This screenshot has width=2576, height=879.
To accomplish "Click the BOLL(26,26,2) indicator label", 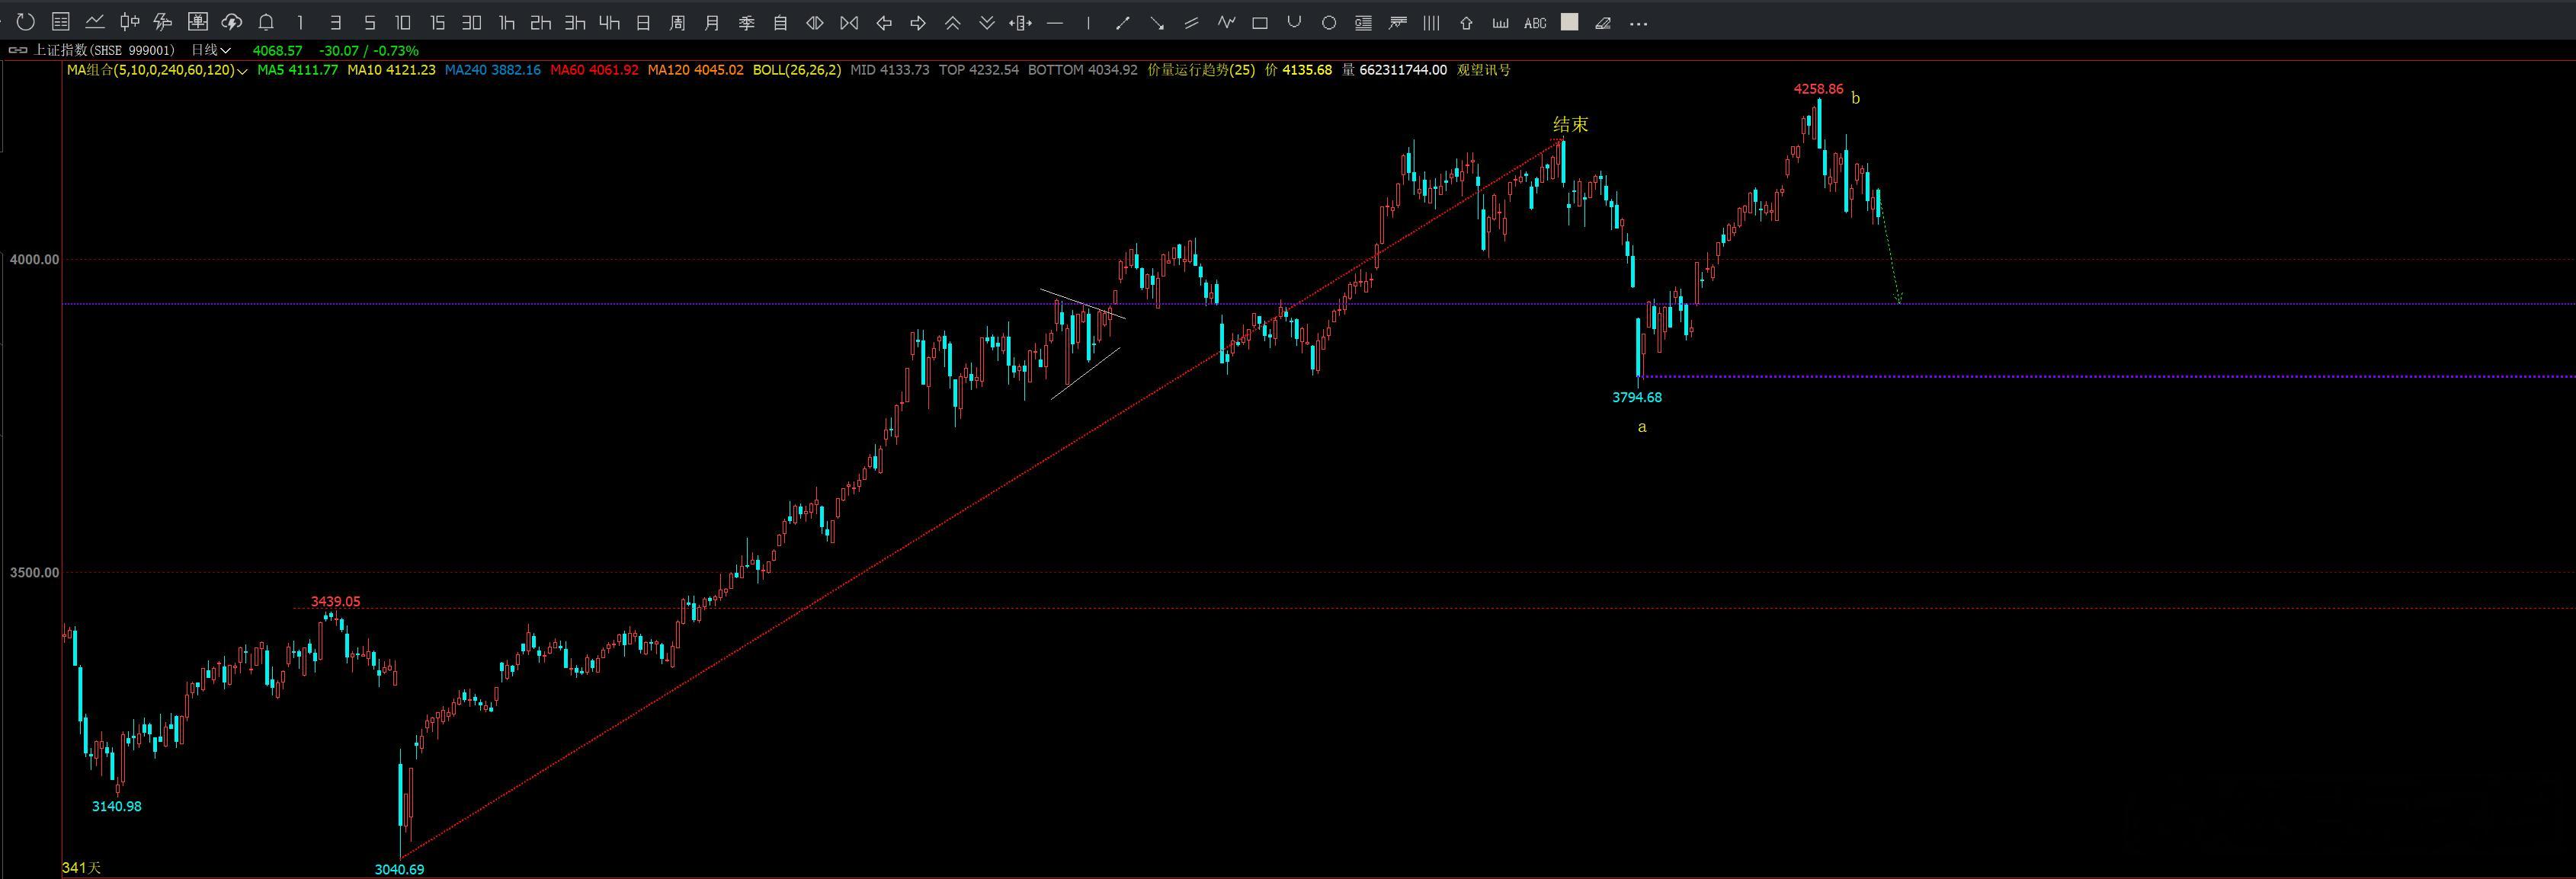I will (x=797, y=70).
